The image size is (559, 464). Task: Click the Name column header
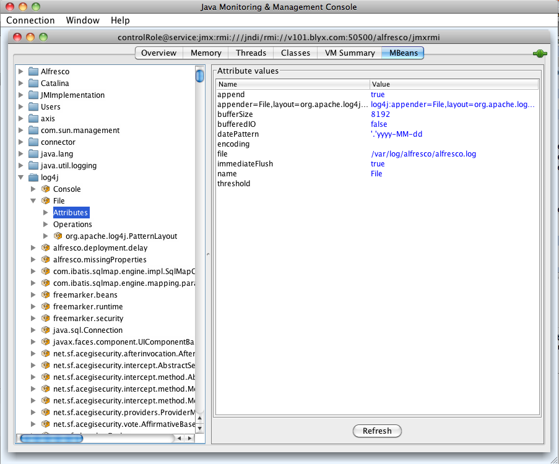click(x=293, y=84)
